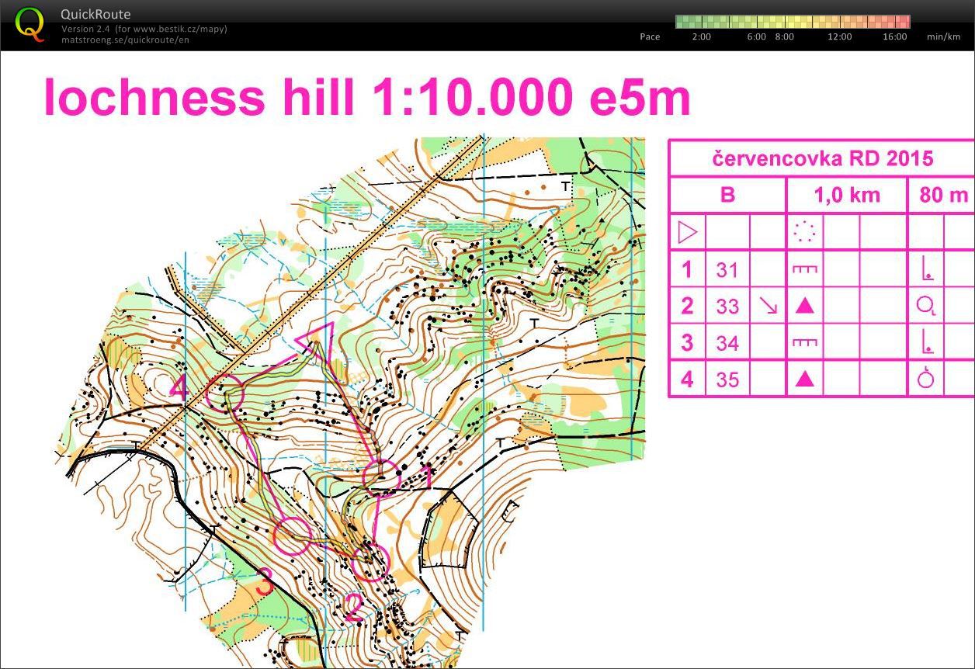The width and height of the screenshot is (975, 669).
Task: Click control code "33" in the table
Action: click(727, 307)
